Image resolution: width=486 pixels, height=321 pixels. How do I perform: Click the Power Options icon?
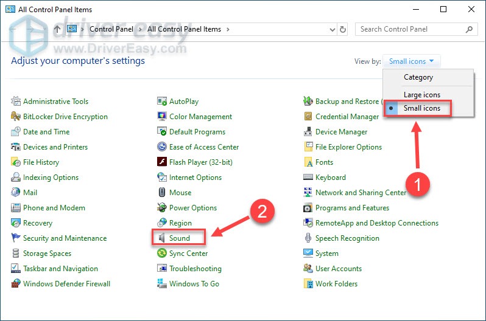[x=162, y=208]
